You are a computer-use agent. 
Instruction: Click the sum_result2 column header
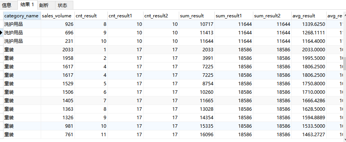point(272,16)
